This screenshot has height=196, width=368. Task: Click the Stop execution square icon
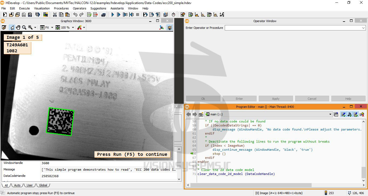point(138,15)
